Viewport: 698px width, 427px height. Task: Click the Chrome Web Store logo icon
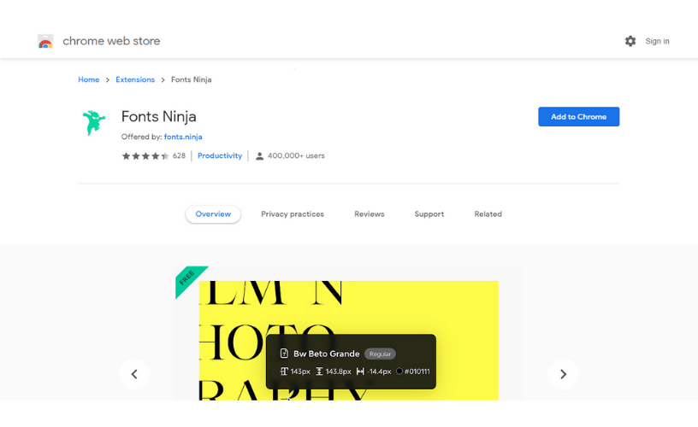pyautogui.click(x=45, y=41)
